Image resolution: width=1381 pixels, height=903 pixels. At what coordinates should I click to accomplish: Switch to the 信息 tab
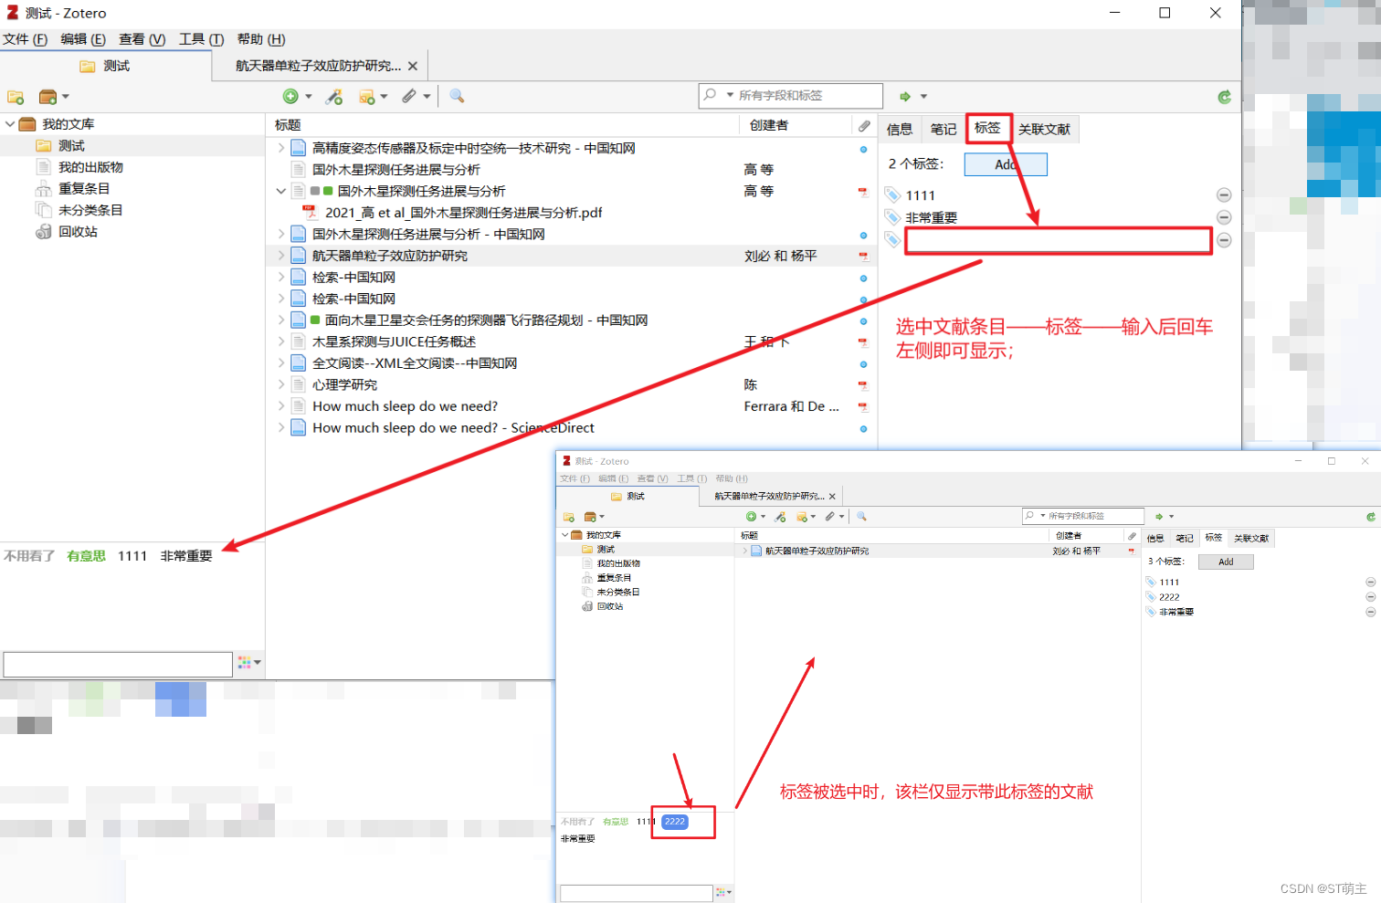coord(900,130)
